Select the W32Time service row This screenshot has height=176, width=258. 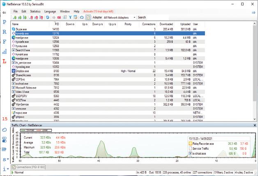coord(108,100)
